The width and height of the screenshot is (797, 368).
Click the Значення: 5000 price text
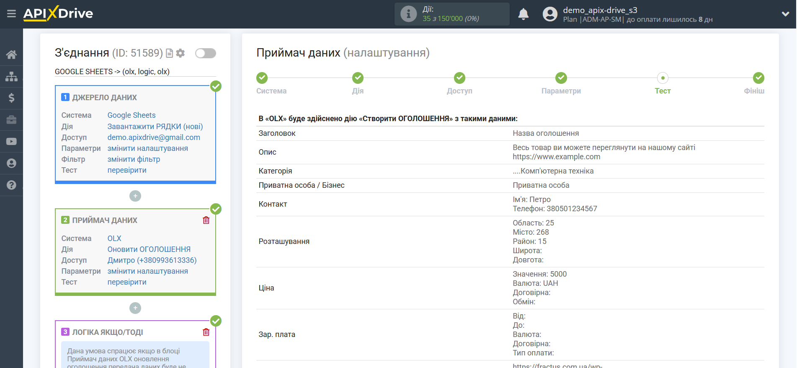[539, 274]
